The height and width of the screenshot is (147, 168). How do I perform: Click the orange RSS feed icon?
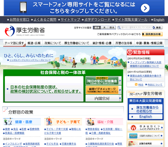click(136, 84)
